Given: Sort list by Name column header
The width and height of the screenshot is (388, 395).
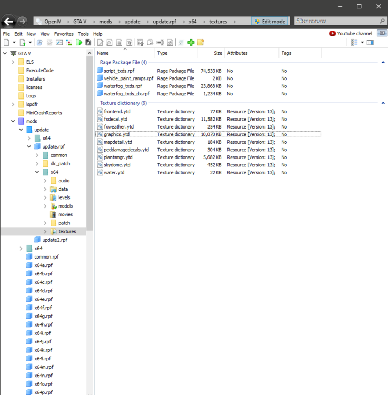Looking at the screenshot, I should coord(125,53).
